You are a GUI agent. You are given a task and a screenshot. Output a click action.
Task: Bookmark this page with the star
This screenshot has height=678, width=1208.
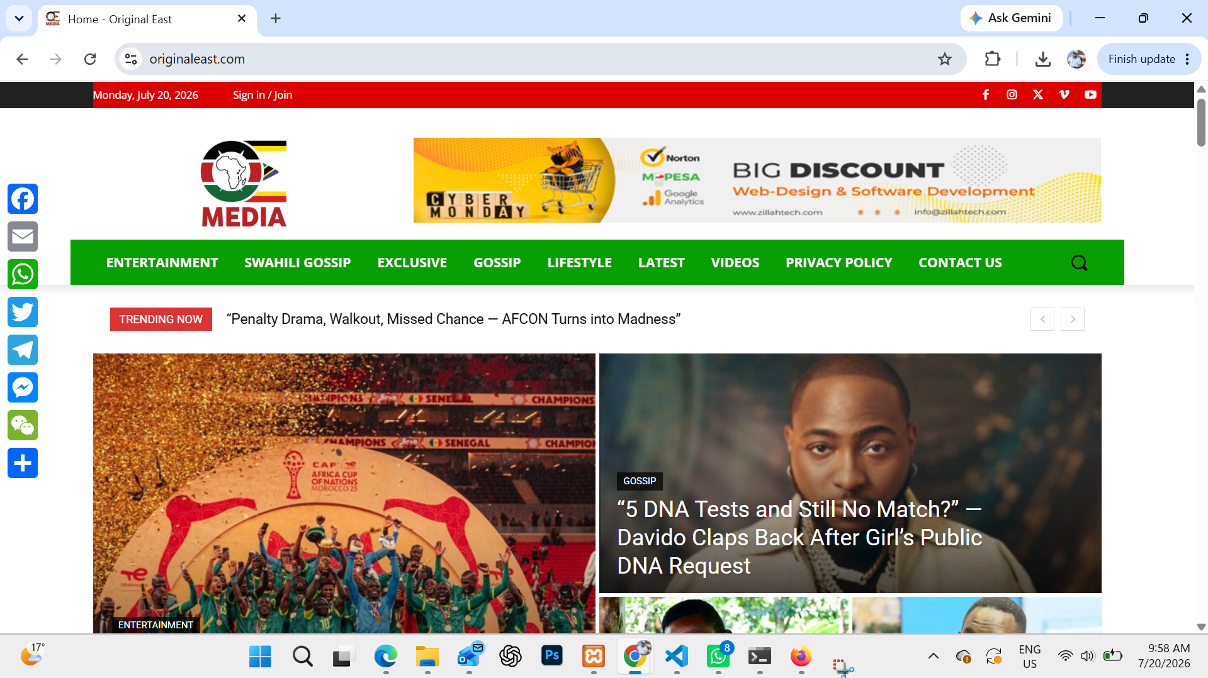click(945, 59)
